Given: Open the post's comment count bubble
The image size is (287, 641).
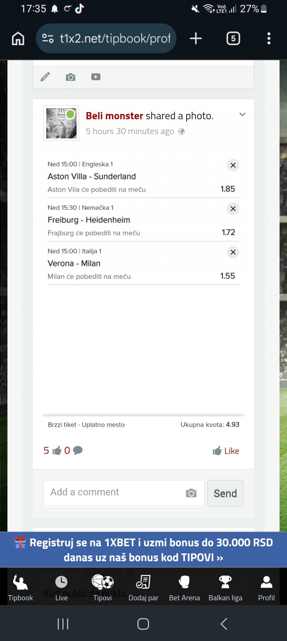Looking at the screenshot, I should pos(77,450).
